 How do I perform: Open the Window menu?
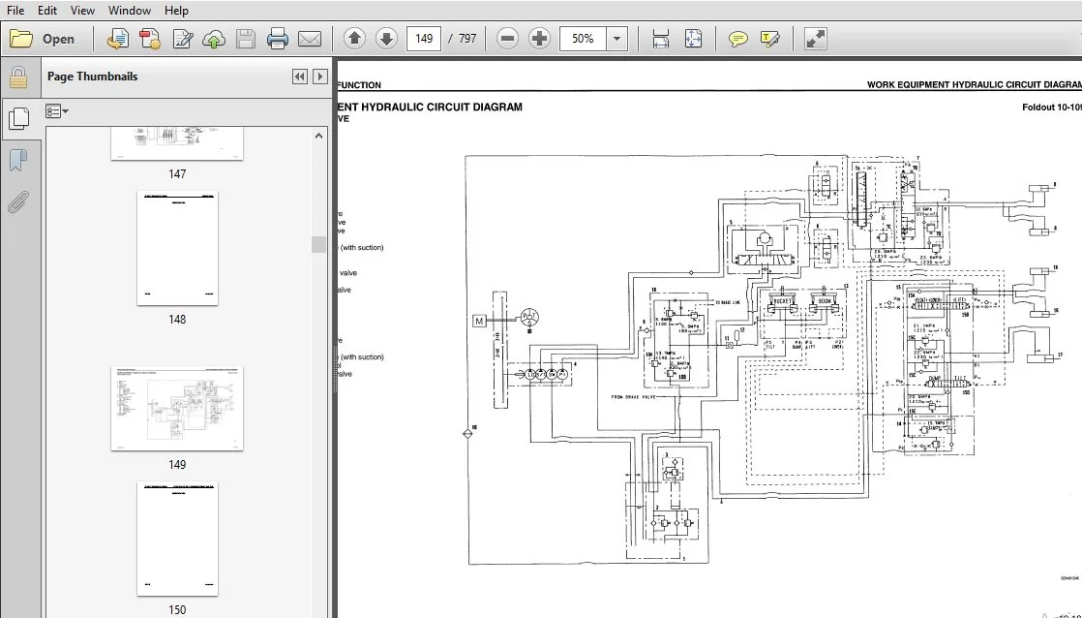tap(129, 11)
